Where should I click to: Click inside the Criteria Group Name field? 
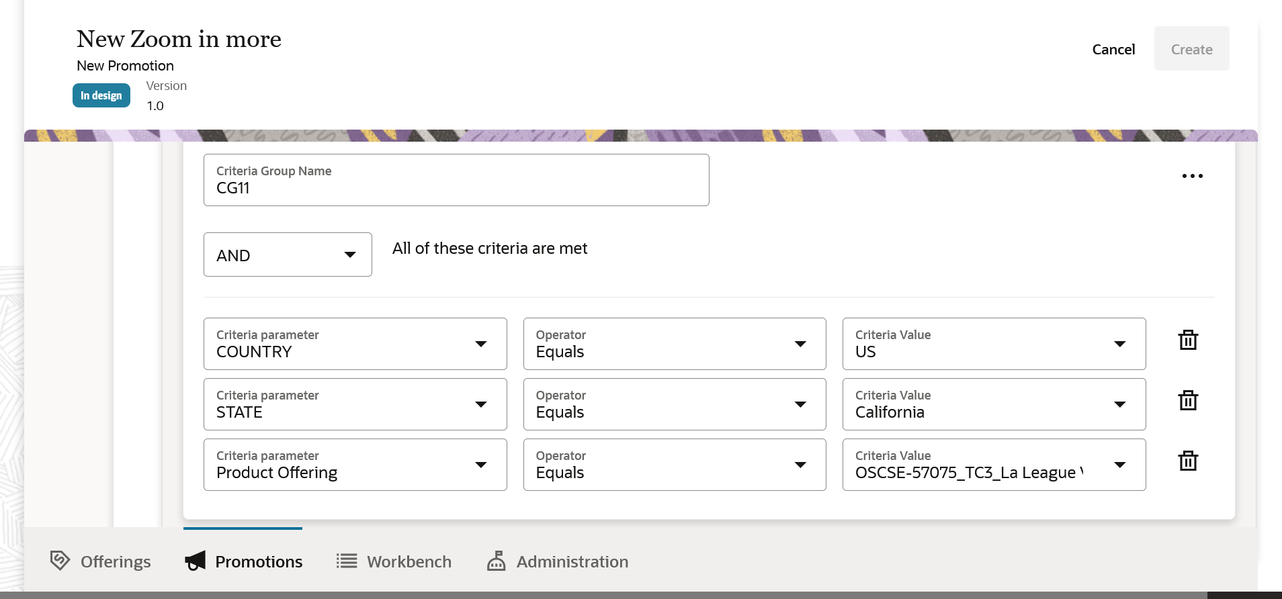tap(456, 188)
